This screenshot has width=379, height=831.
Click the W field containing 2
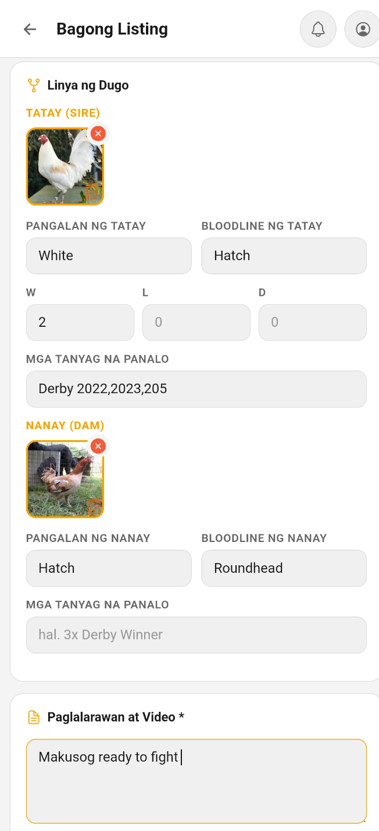pyautogui.click(x=80, y=322)
